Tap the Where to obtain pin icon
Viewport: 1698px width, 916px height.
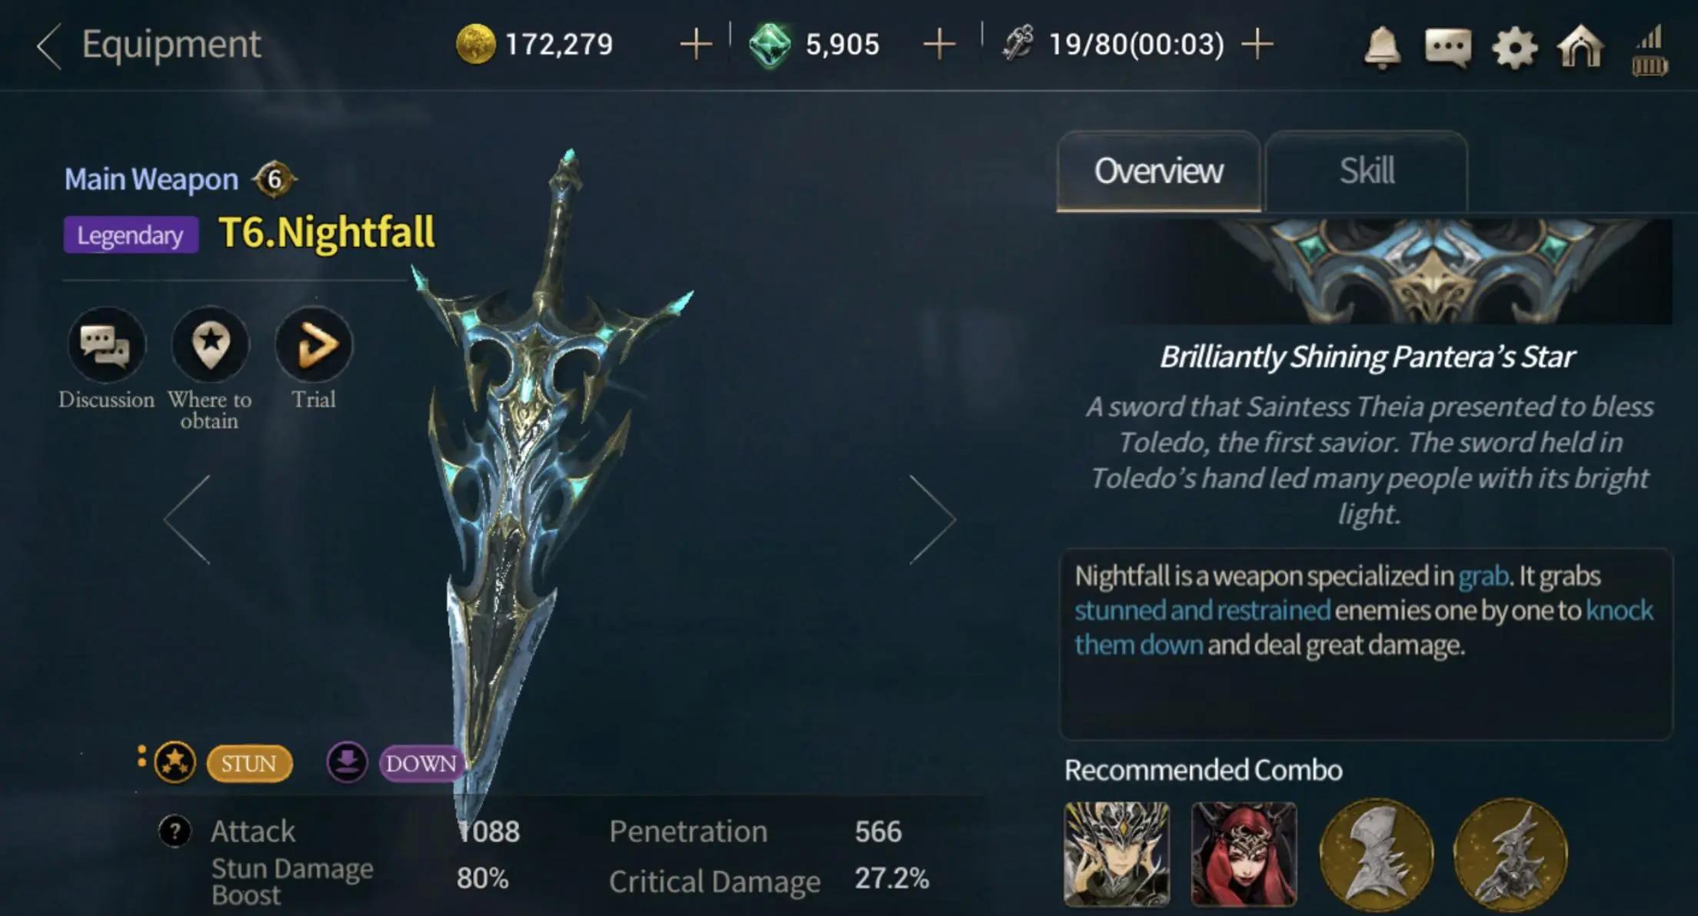tap(210, 345)
